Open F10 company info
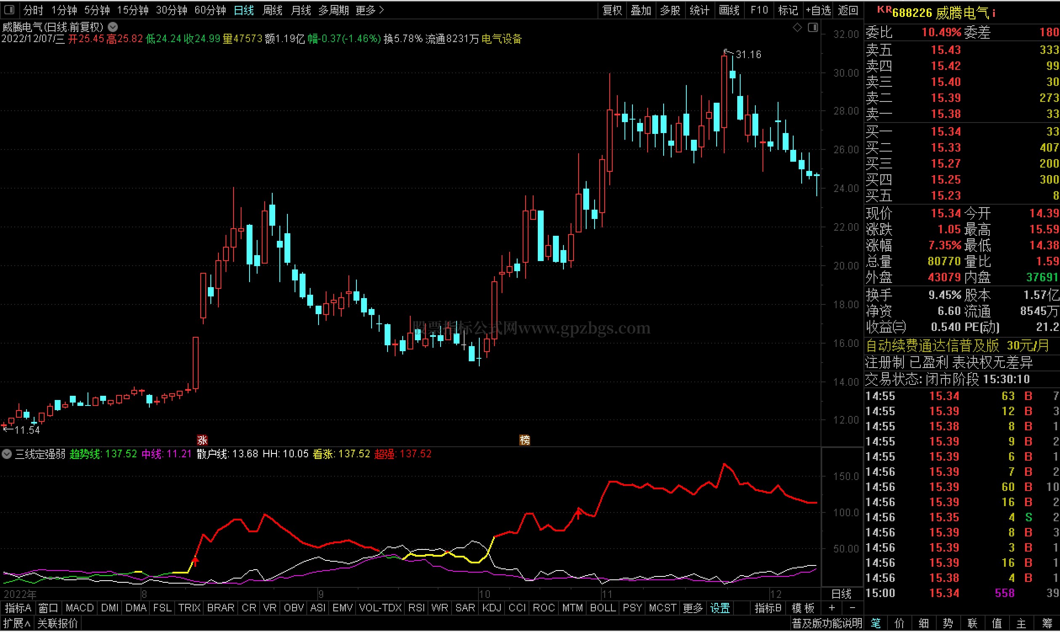 click(759, 10)
